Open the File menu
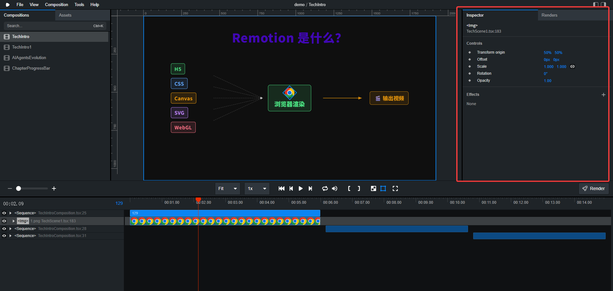The image size is (613, 291). (x=20, y=4)
